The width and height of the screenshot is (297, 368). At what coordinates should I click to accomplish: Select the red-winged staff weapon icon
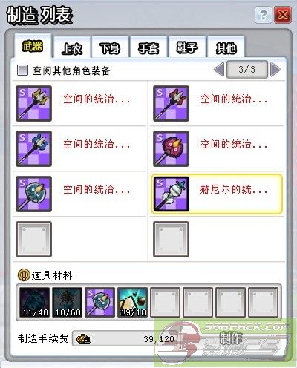(171, 103)
